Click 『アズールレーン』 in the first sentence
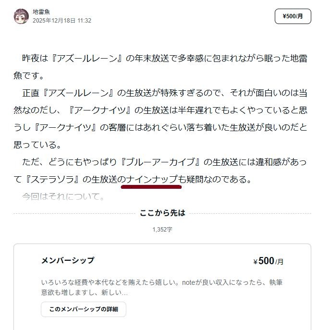This screenshot has height=330, width=330. tap(87, 58)
